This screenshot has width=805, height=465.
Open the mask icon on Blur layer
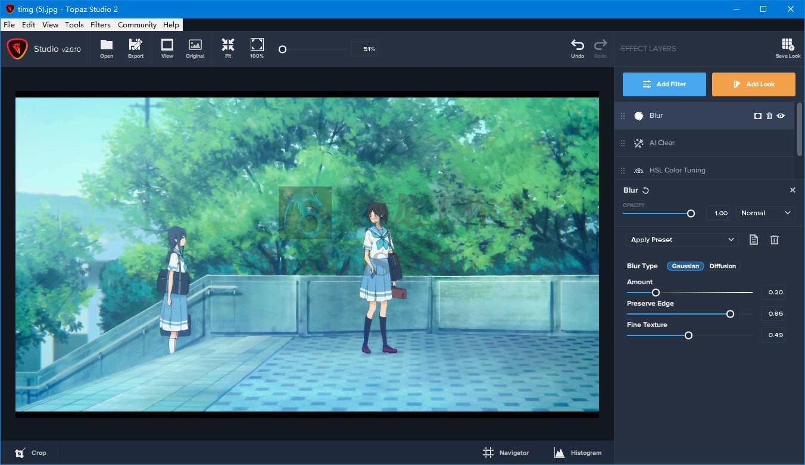pos(758,116)
